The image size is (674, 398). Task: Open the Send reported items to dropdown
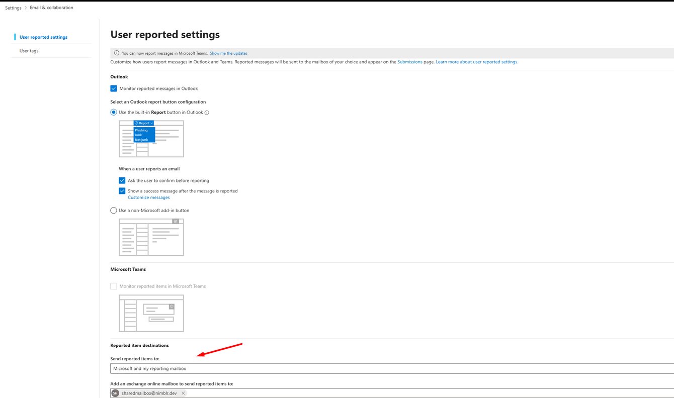[x=392, y=368]
